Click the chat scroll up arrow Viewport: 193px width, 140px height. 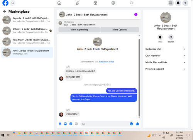point(139,35)
